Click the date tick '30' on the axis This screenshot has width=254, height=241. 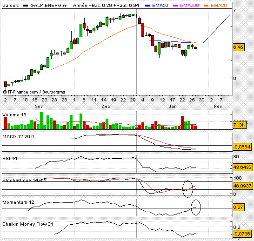click(x=201, y=100)
